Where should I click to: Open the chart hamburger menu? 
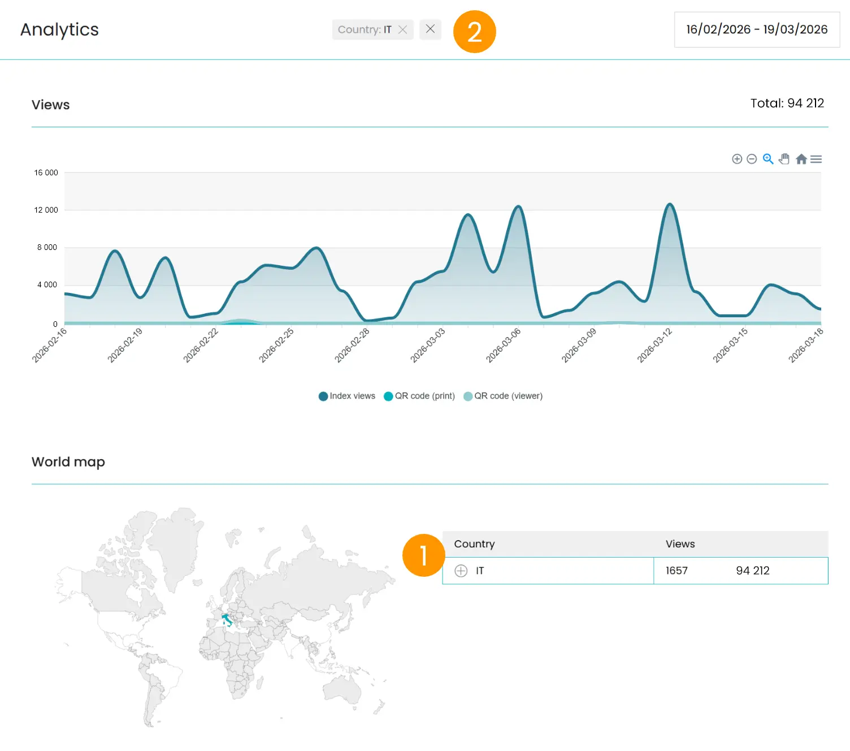[x=816, y=159]
